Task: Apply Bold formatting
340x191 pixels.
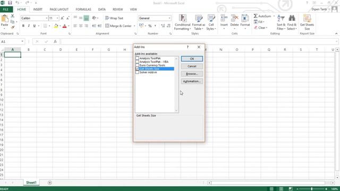Action: point(23,26)
